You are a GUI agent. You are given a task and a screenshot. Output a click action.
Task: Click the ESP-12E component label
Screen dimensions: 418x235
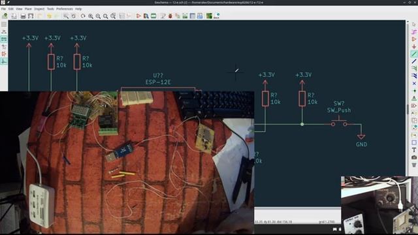(158, 82)
